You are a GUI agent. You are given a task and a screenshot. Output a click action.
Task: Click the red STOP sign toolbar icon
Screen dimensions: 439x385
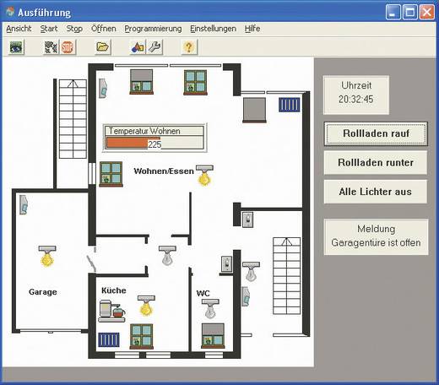[68, 47]
